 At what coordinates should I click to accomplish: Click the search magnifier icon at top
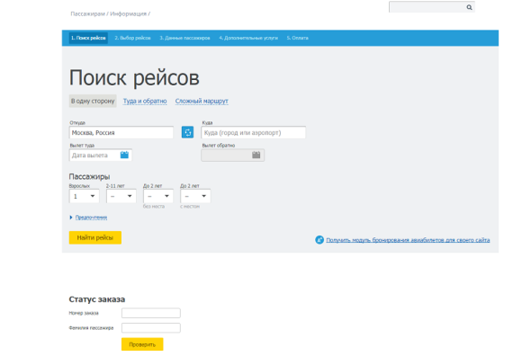pyautogui.click(x=469, y=7)
